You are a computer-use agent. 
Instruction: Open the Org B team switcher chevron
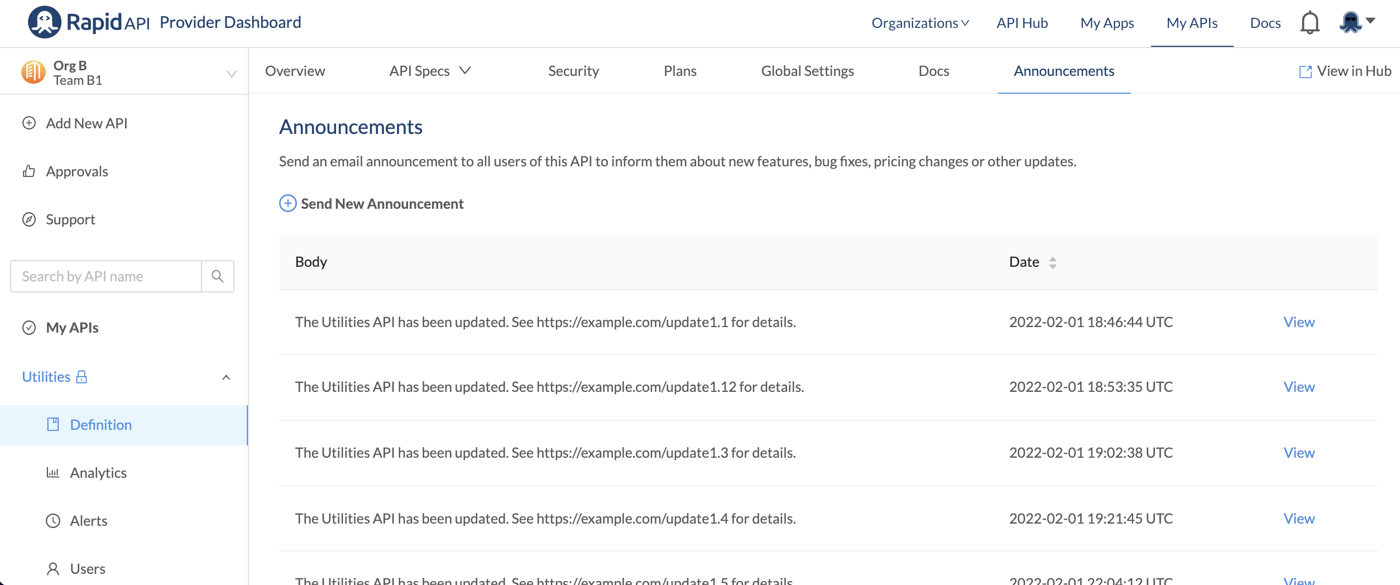(x=232, y=74)
